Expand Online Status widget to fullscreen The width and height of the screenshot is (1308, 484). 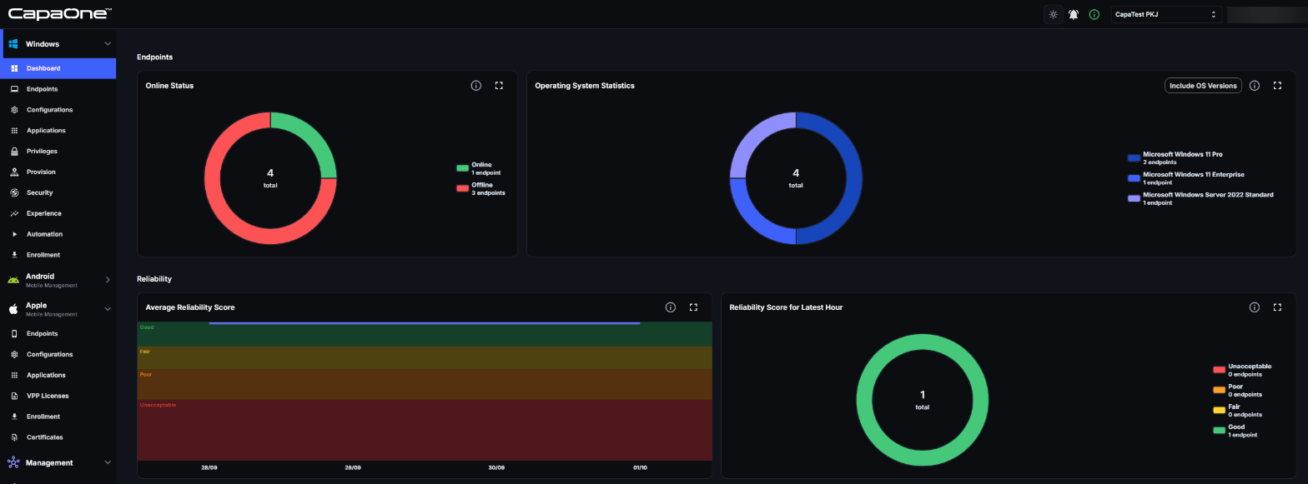pos(499,86)
